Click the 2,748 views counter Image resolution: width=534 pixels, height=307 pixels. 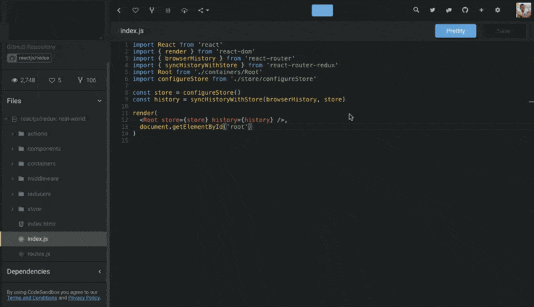click(23, 80)
